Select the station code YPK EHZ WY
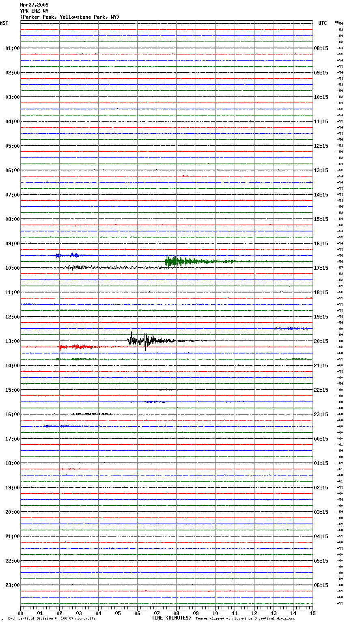The image size is (345, 624). click(x=34, y=11)
